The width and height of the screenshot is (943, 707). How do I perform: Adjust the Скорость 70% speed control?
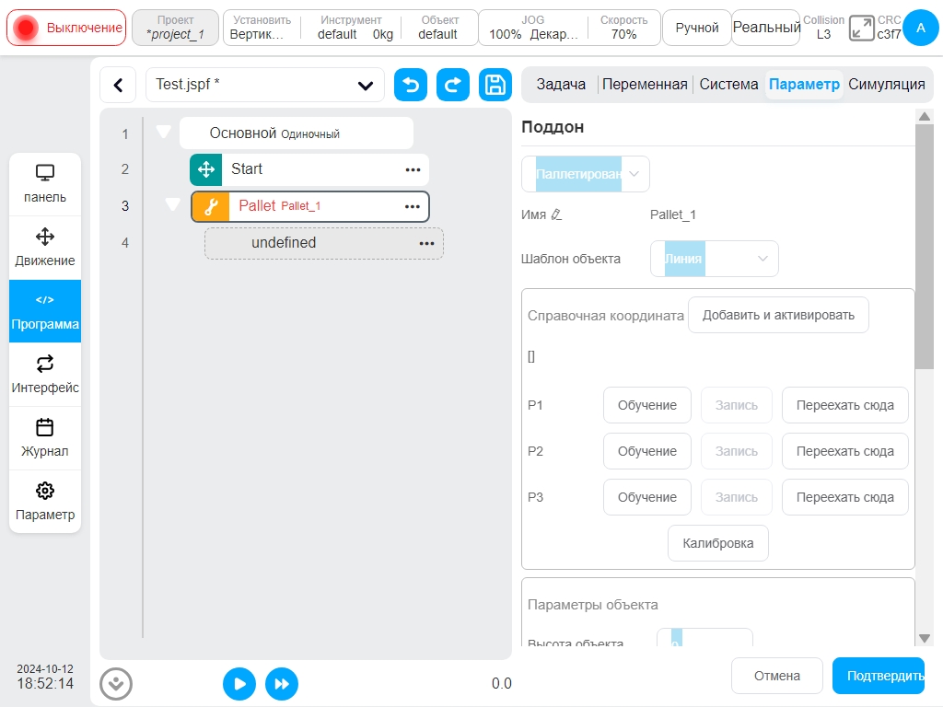tap(623, 28)
